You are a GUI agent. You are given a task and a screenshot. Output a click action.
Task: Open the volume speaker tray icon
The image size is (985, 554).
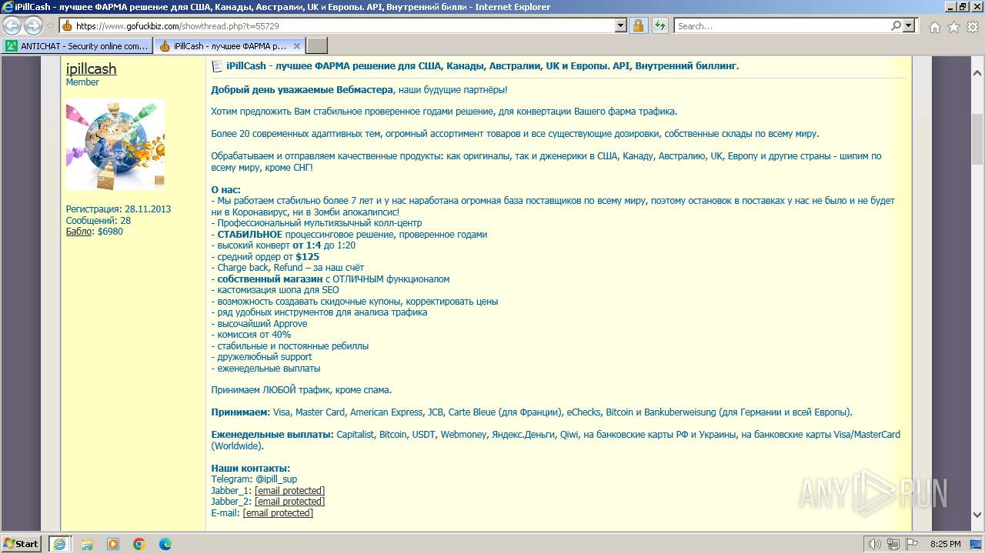[x=874, y=544]
